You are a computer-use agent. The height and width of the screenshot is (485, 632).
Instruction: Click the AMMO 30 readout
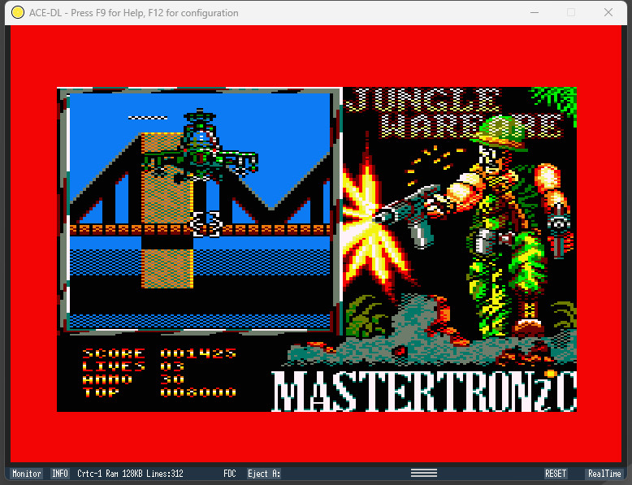[133, 379]
